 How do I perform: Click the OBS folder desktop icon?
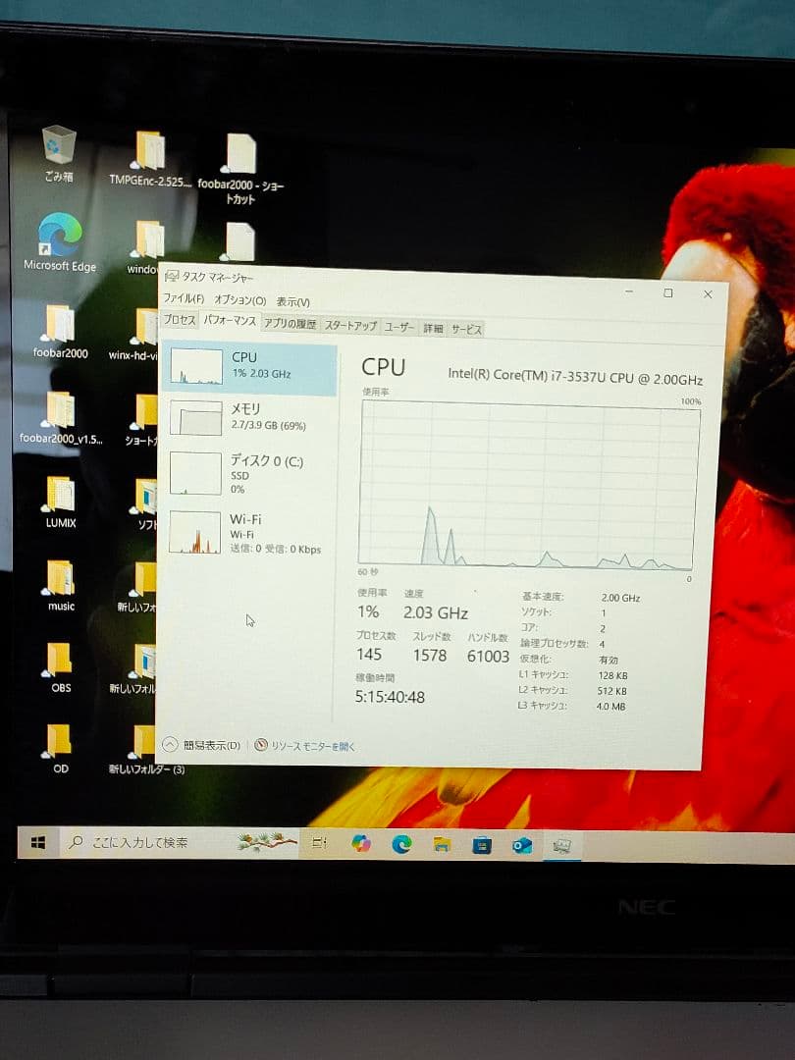(x=60, y=661)
